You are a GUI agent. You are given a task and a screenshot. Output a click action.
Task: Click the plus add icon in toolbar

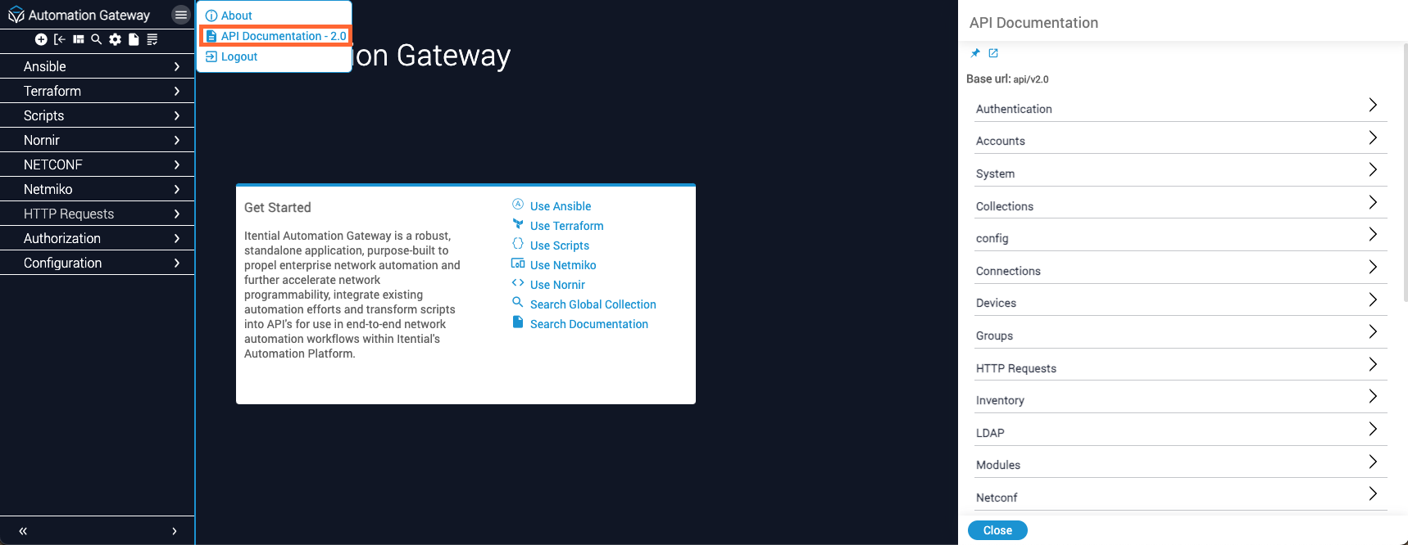pyautogui.click(x=41, y=39)
